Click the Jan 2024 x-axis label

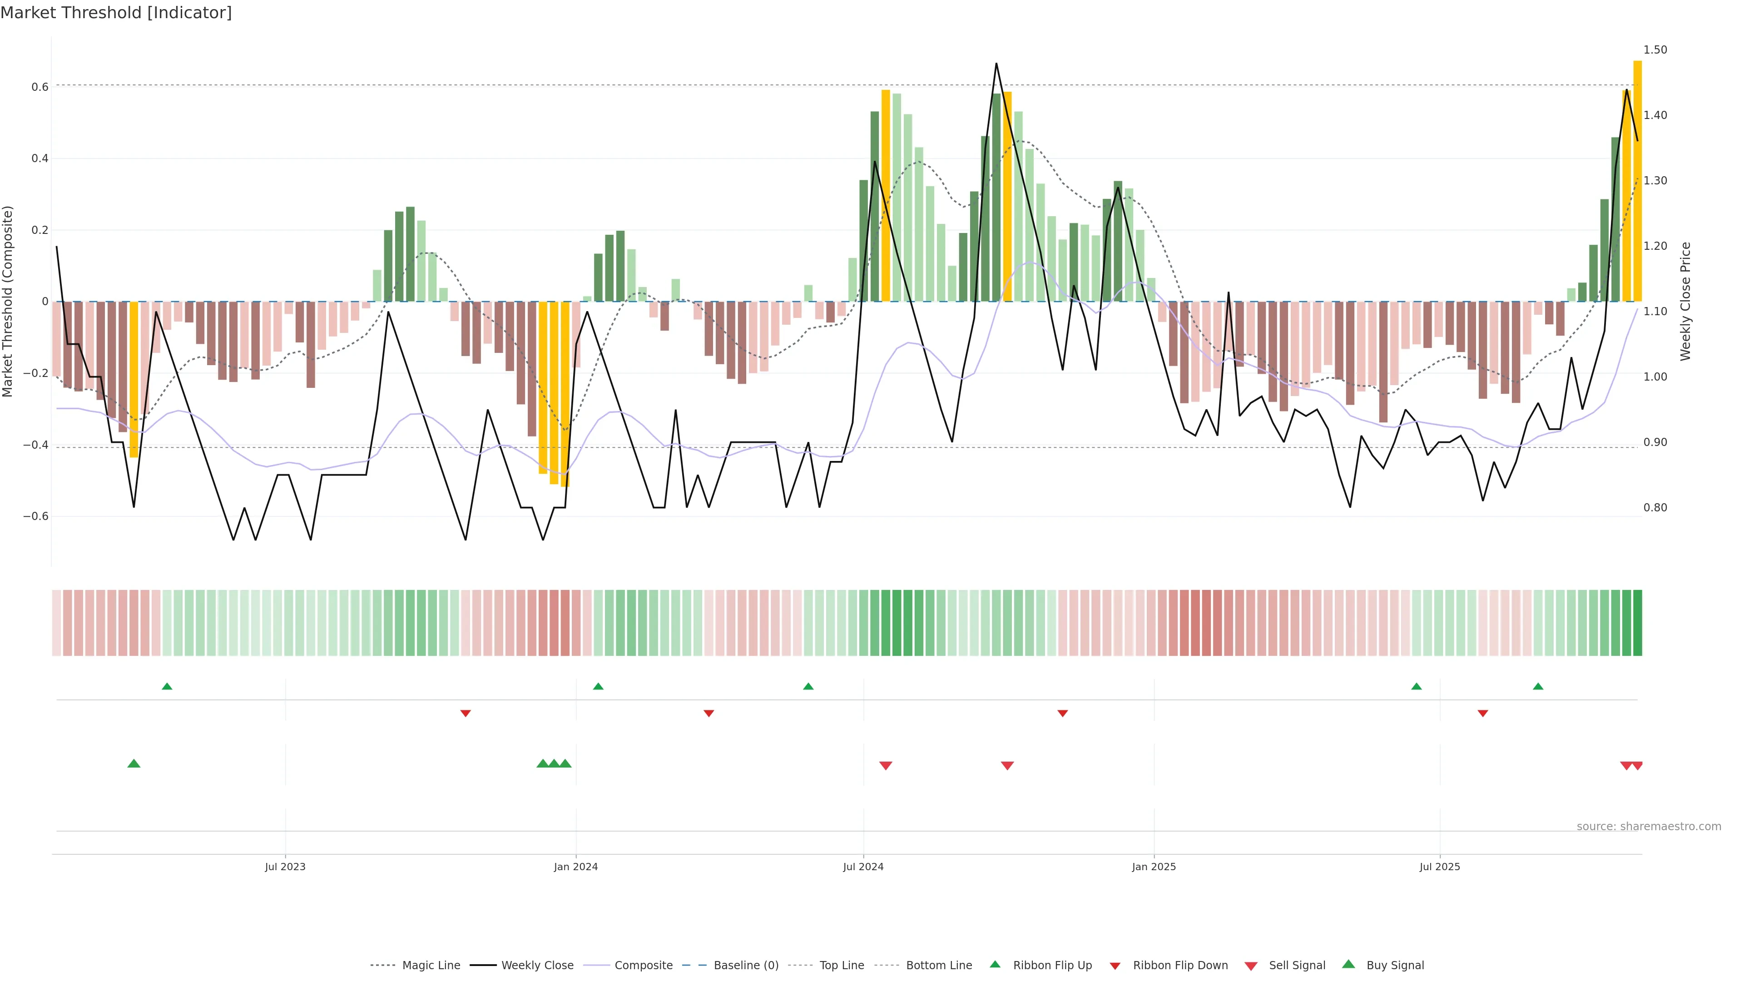[x=575, y=867]
